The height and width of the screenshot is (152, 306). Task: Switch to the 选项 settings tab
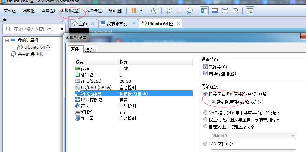click(x=89, y=50)
